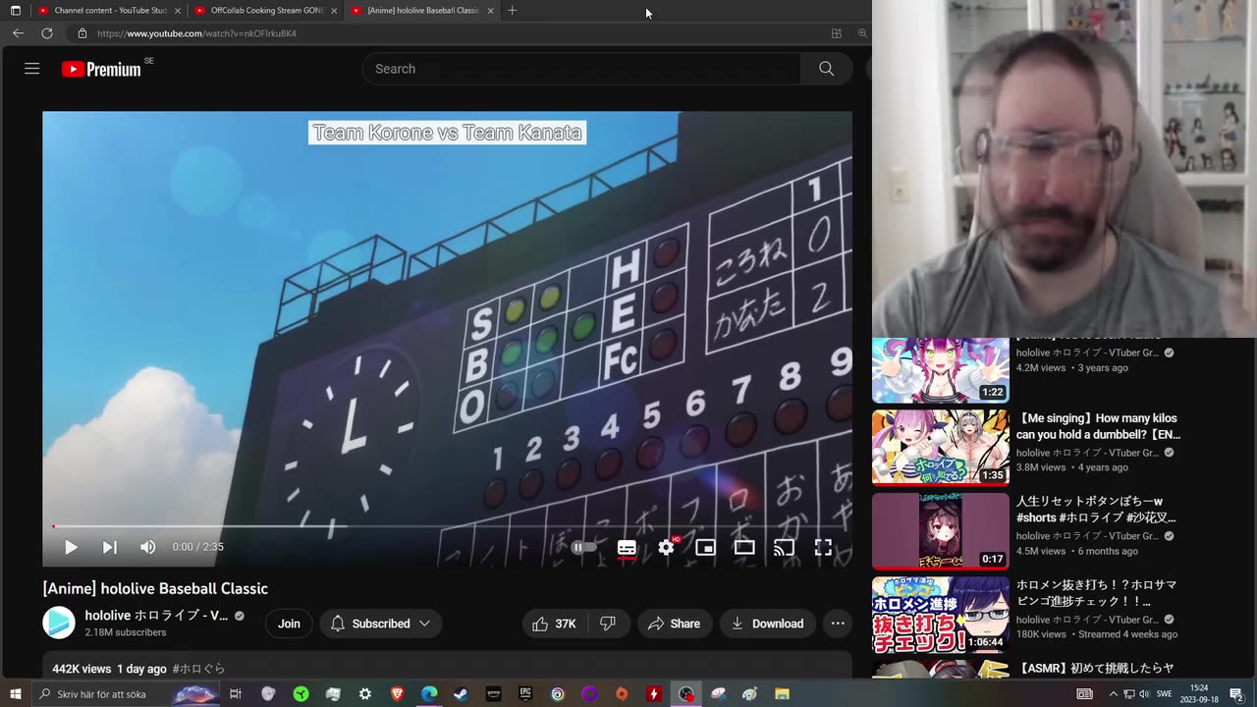Open Settings gear on taskbar
Viewport: 1257px width, 707px height.
[x=365, y=694]
